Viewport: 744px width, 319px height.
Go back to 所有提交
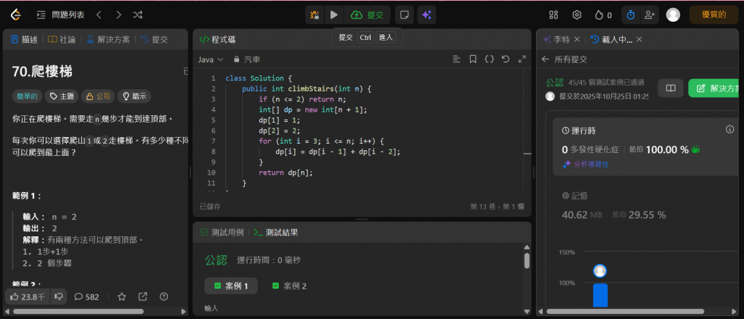click(x=565, y=59)
